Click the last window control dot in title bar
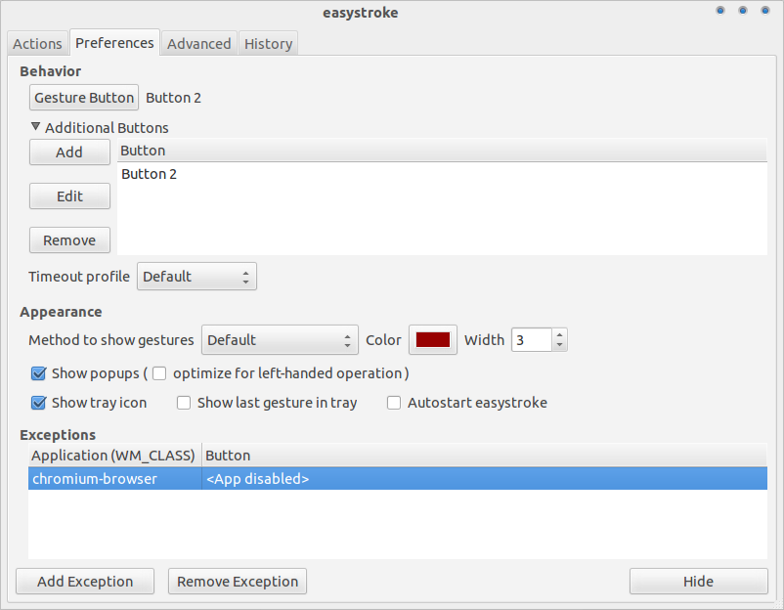Screen dimensions: 784x610 pyautogui.click(x=765, y=11)
